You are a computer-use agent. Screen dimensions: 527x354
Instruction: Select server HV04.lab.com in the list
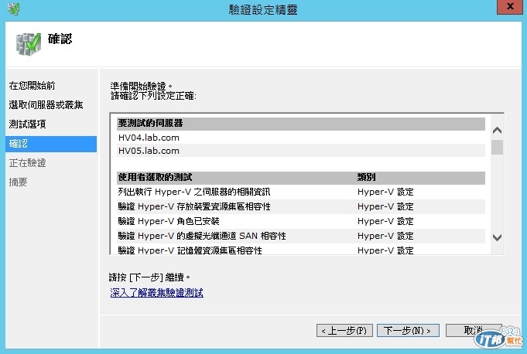click(301, 138)
